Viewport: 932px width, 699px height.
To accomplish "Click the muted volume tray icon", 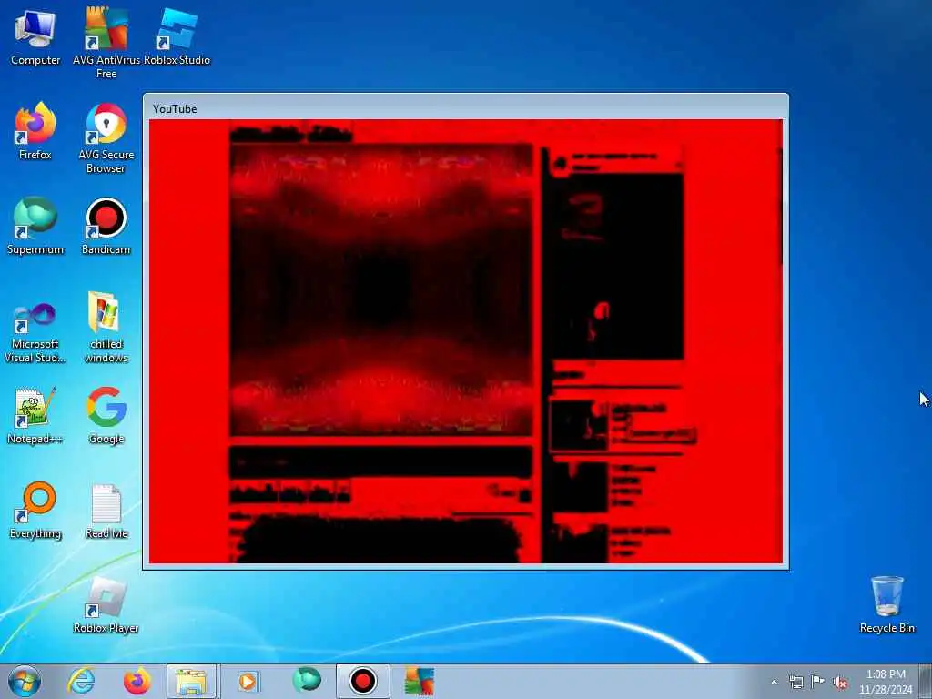I will (840, 683).
